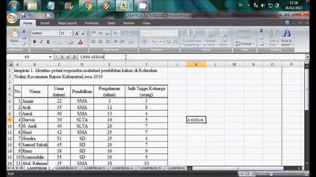Increase font size with grow icon

point(77,33)
